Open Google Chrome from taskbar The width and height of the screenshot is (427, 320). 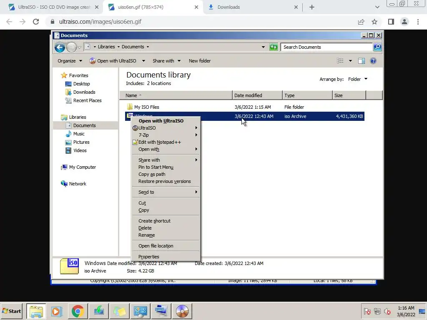point(78,311)
